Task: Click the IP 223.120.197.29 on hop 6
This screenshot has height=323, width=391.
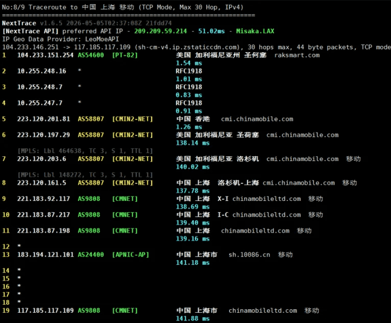Action: pos(43,135)
